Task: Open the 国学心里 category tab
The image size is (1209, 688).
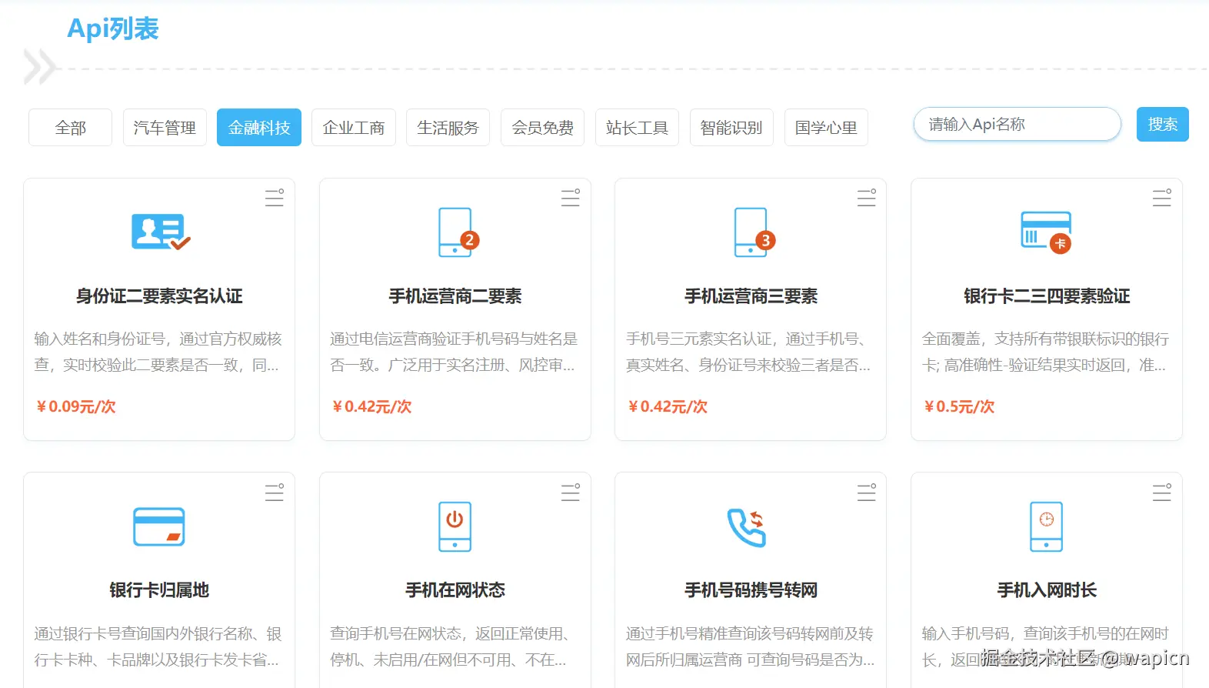Action: tap(826, 128)
